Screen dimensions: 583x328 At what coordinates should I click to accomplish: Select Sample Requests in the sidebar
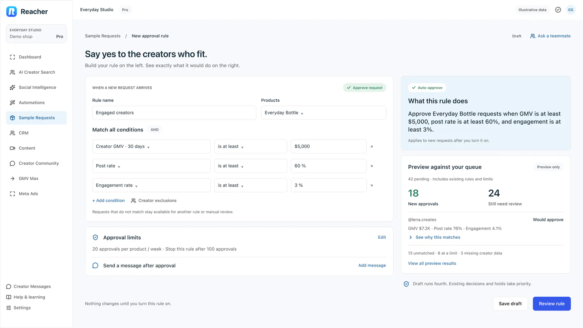(36, 118)
